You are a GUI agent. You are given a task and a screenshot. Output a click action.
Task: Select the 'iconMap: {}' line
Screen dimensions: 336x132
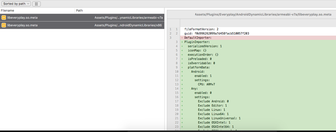click(x=258, y=50)
